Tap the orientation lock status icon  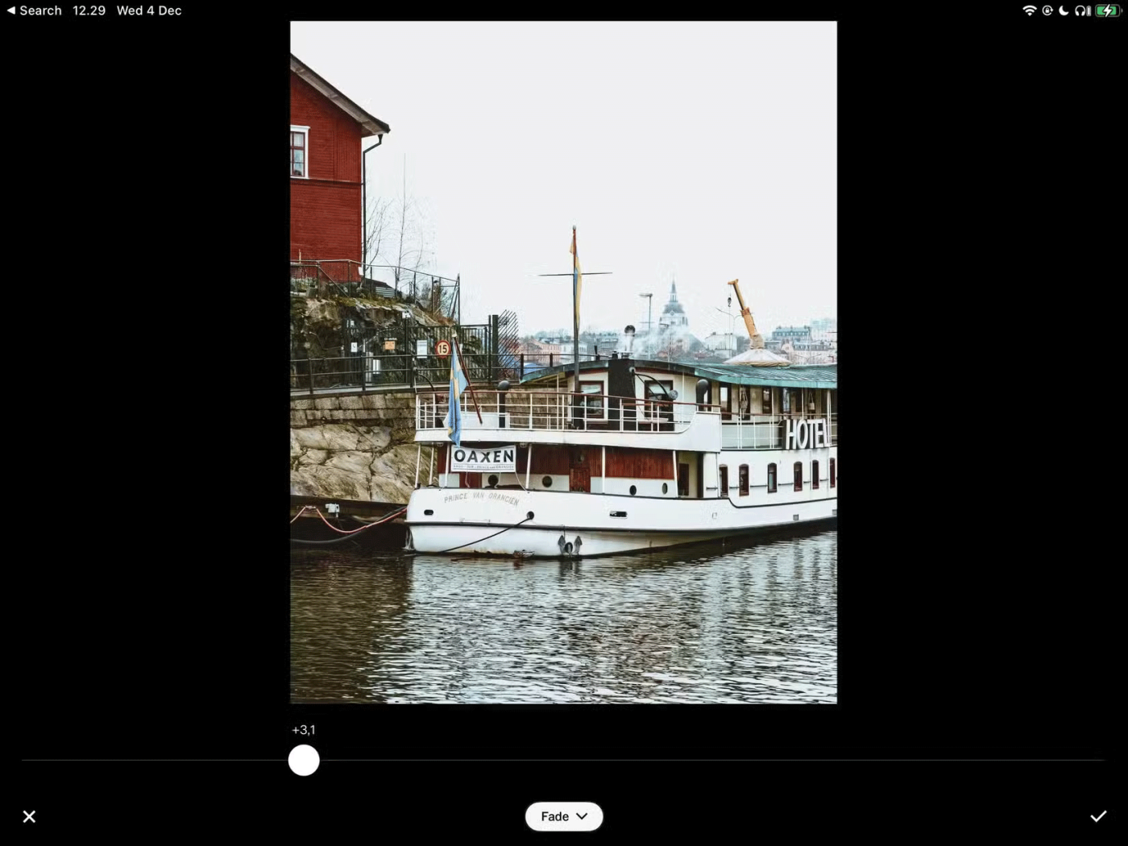1047,10
